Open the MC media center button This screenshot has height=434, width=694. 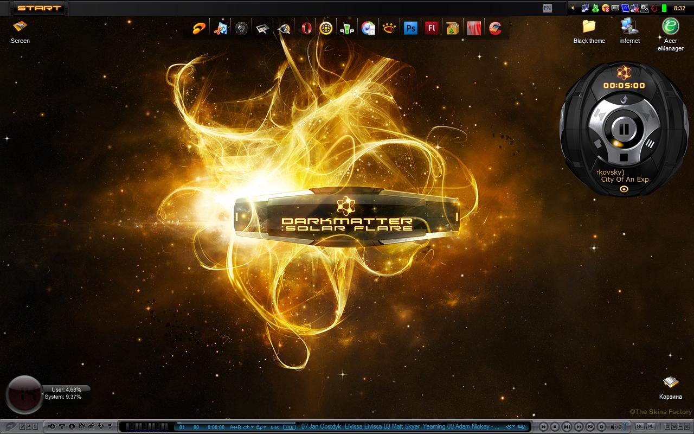click(x=639, y=426)
